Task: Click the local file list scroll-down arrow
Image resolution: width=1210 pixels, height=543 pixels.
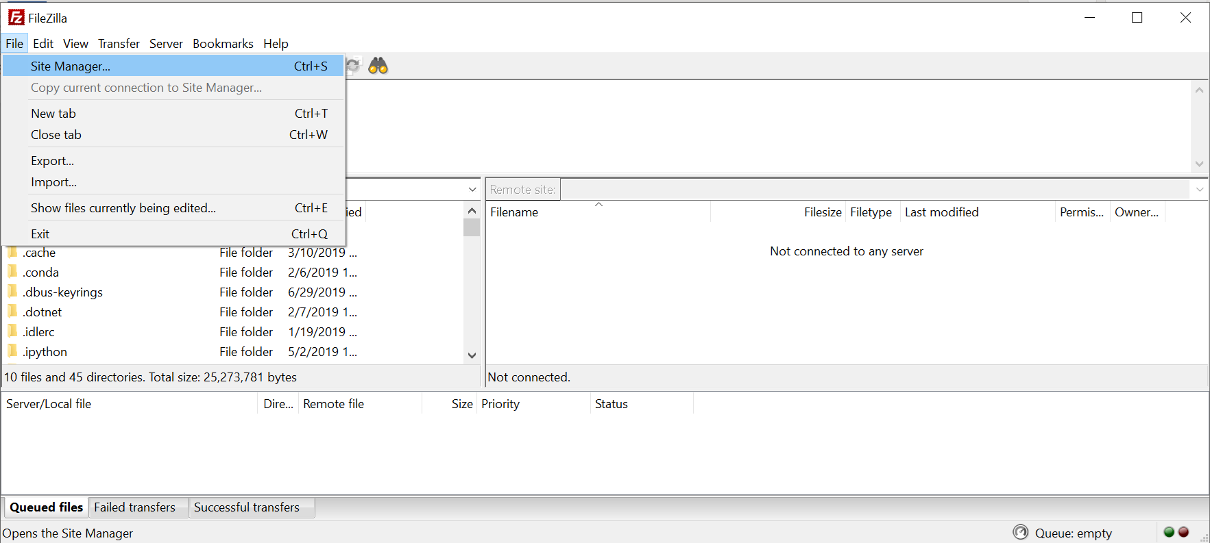Action: tap(472, 355)
